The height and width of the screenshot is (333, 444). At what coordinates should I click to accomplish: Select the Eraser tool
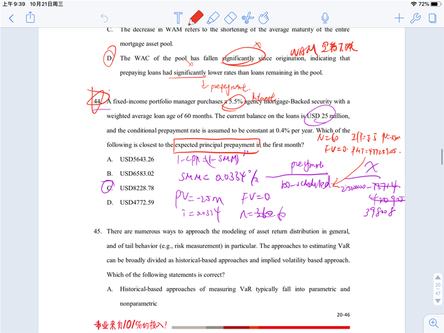click(230, 18)
